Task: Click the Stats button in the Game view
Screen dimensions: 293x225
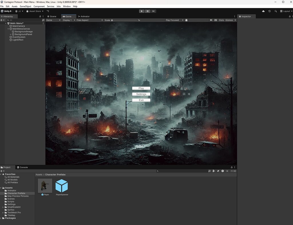Action: pyautogui.click(x=221, y=20)
